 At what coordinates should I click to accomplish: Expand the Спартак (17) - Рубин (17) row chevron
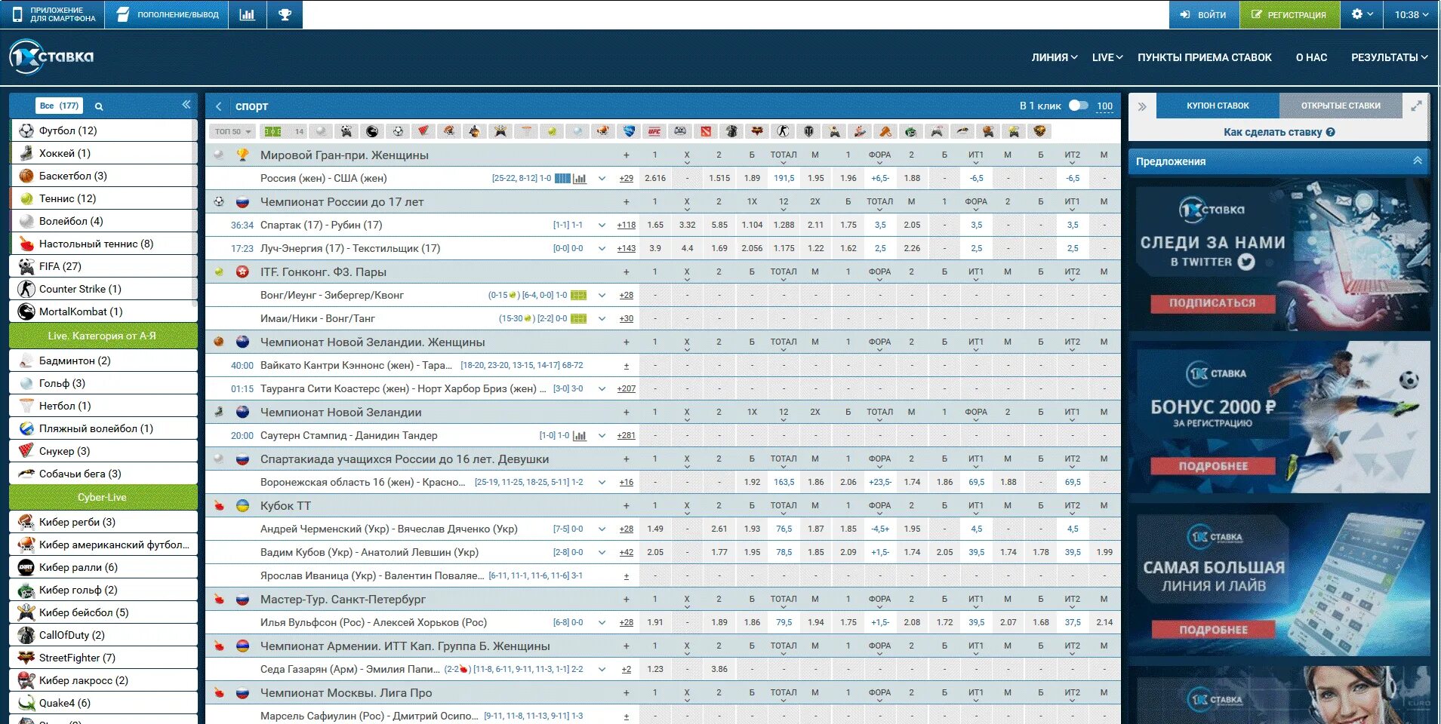coord(602,225)
